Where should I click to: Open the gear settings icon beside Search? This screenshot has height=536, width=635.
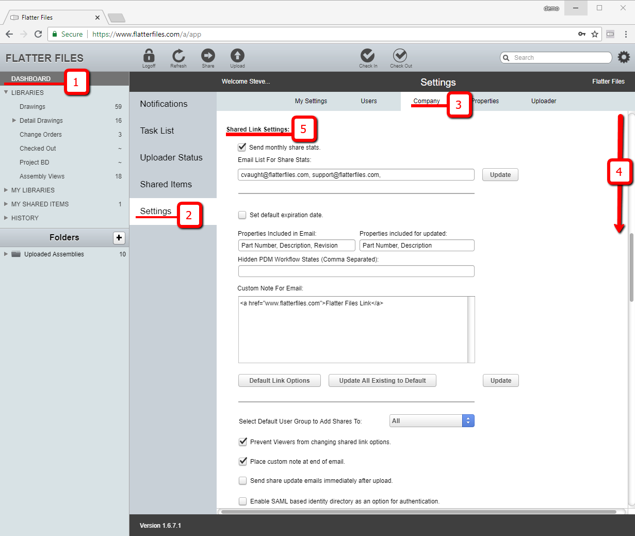pyautogui.click(x=624, y=57)
